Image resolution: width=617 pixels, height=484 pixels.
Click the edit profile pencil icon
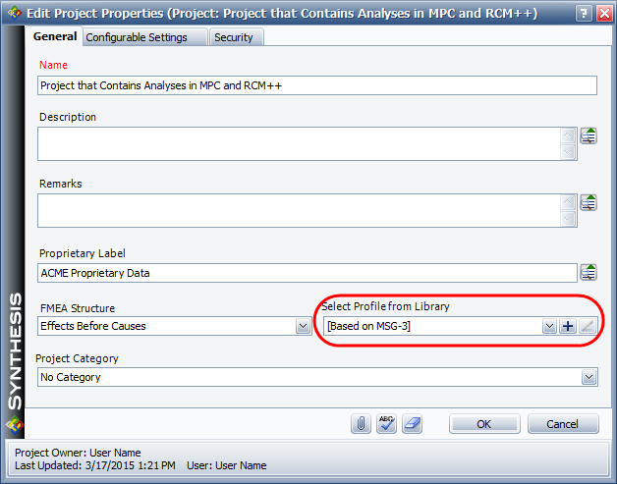(x=588, y=326)
